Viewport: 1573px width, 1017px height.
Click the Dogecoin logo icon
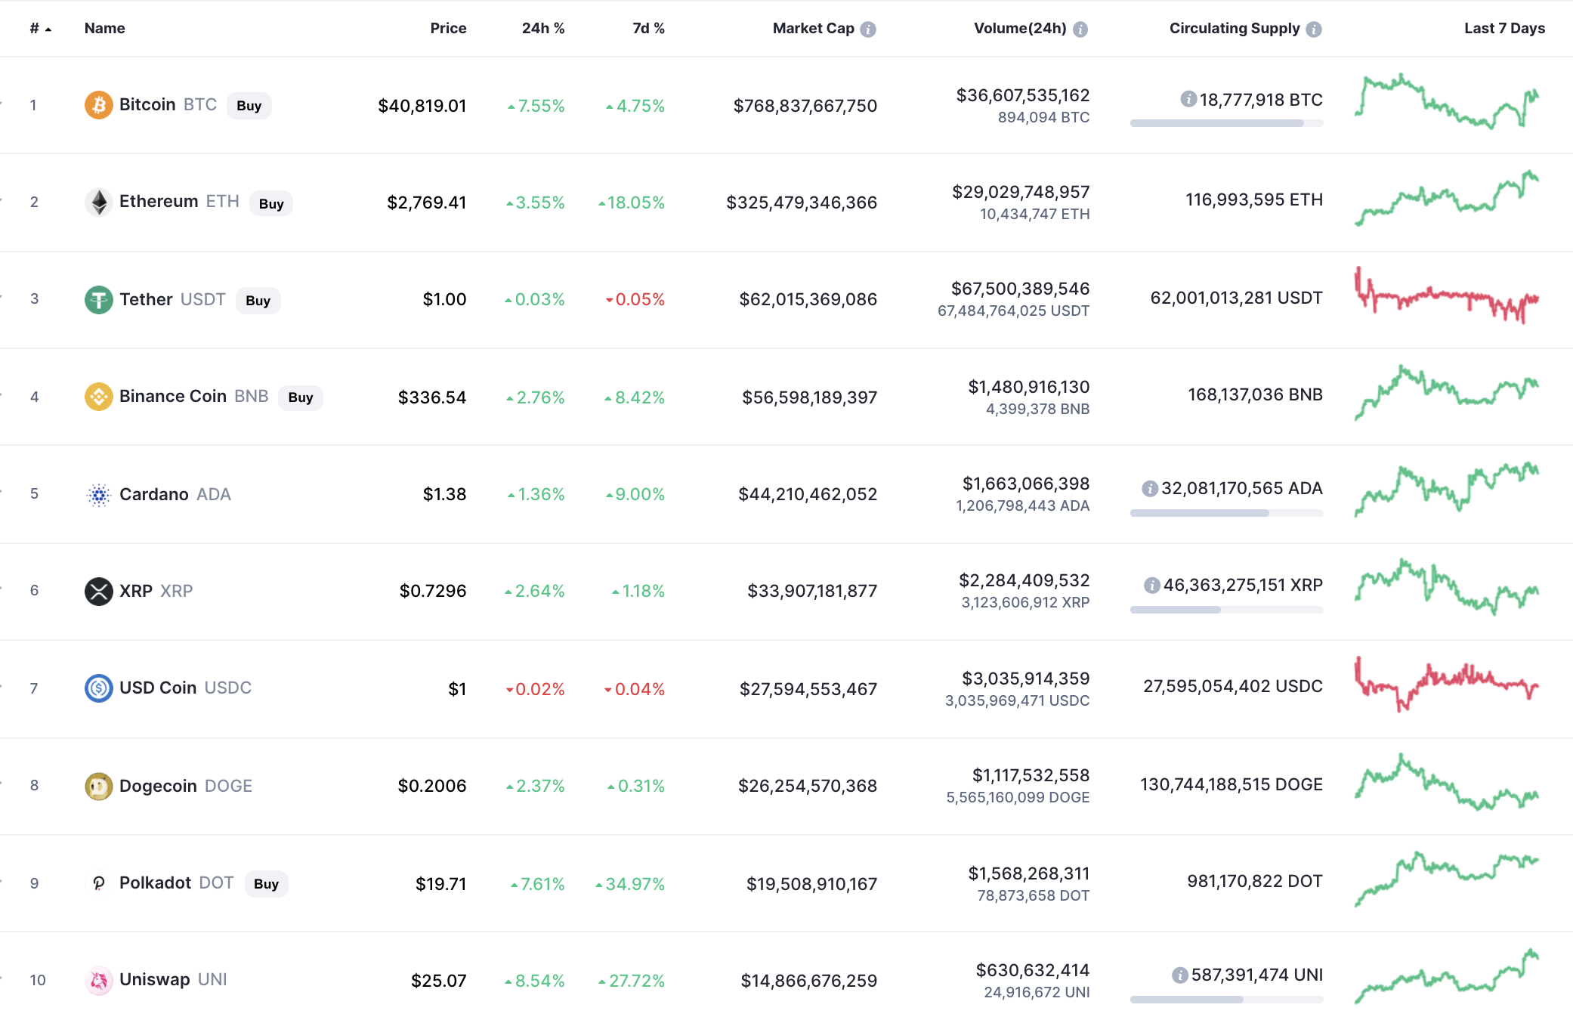point(98,787)
